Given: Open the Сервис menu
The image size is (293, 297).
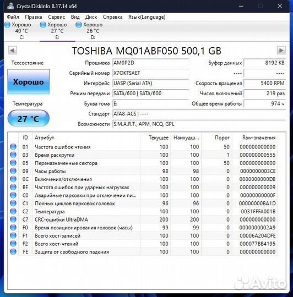Looking at the screenshot, I should pos(57,17).
